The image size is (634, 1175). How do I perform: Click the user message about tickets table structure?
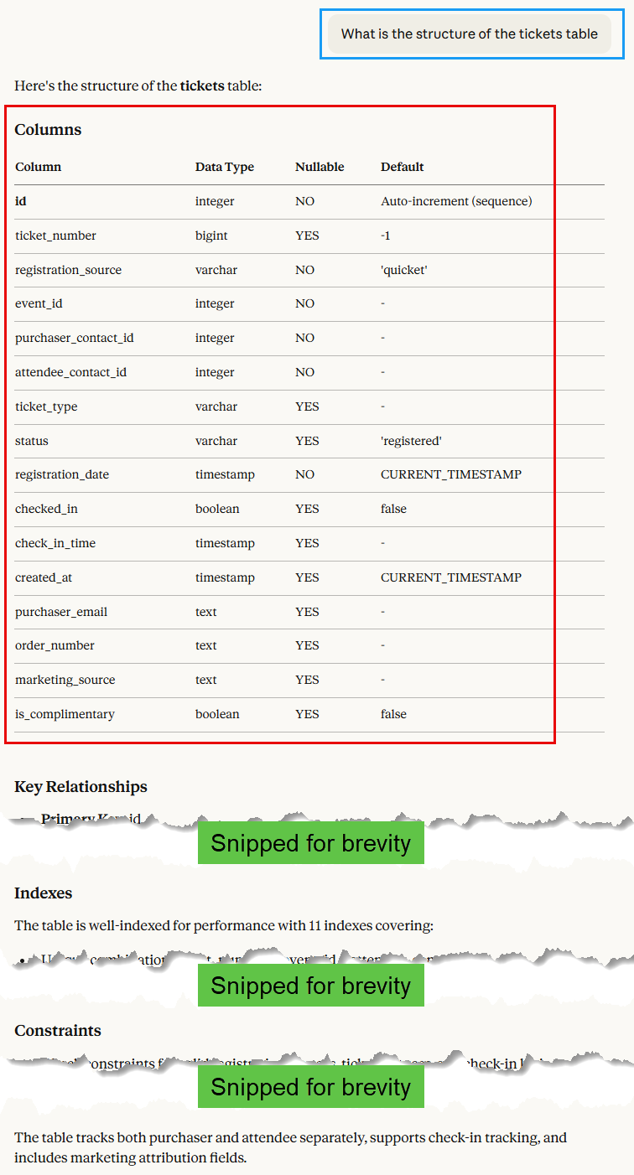pyautogui.click(x=469, y=34)
